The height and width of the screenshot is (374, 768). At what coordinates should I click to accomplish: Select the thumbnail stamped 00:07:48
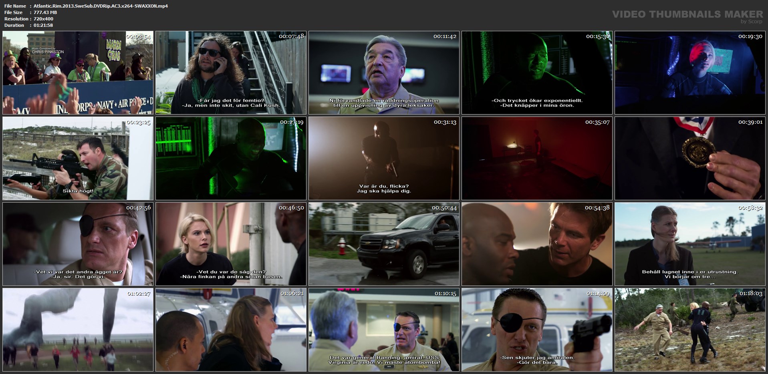231,72
